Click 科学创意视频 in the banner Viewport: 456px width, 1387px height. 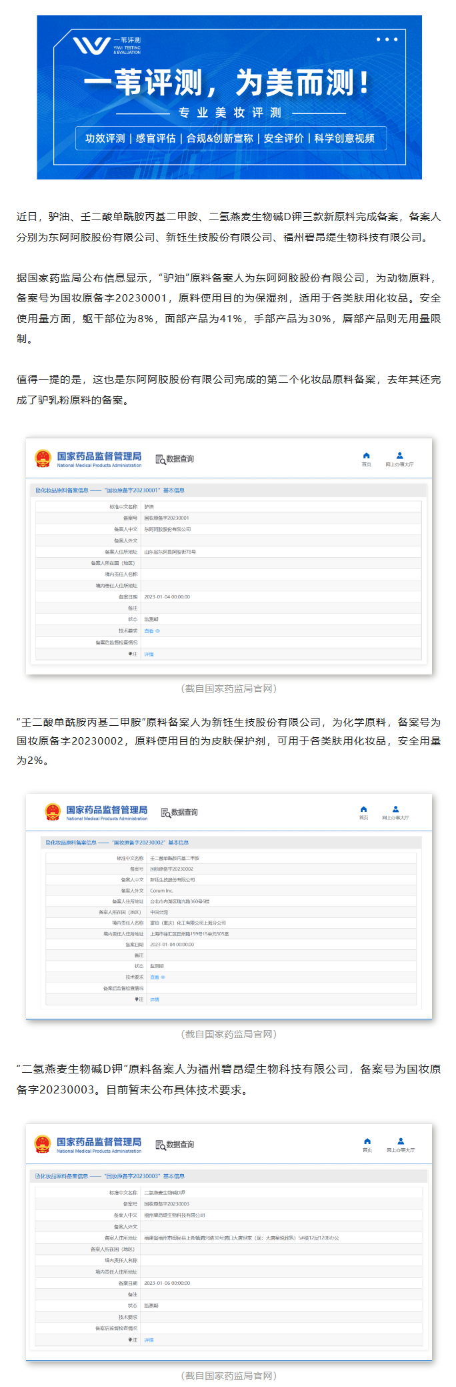tap(345, 138)
